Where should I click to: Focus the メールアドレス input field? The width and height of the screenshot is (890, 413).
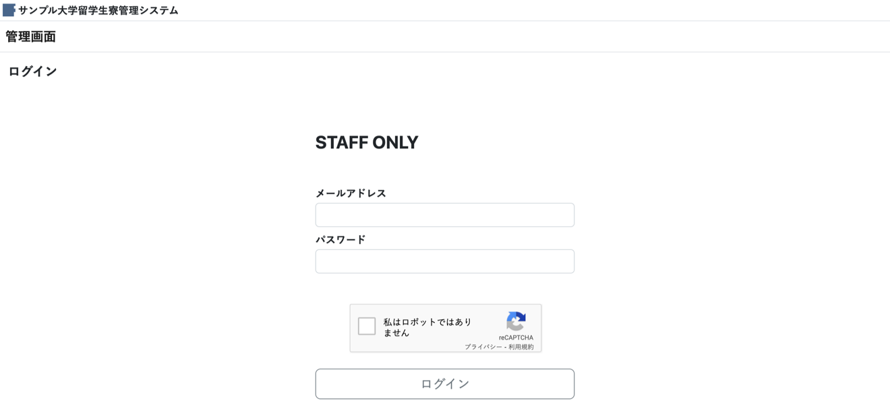(x=444, y=215)
